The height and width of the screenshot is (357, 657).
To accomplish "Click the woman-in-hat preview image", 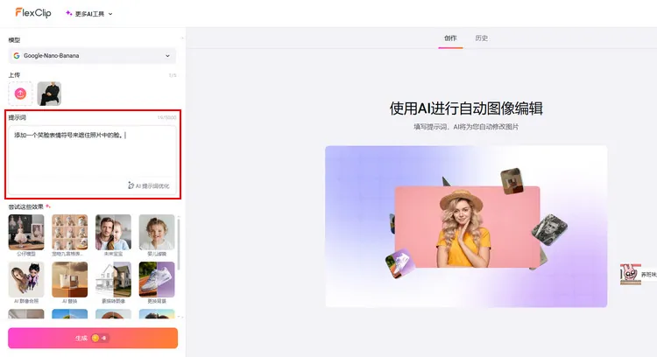I will [x=467, y=227].
